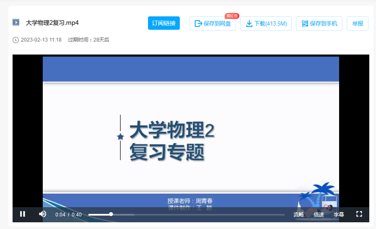The image size is (376, 229).
Task: Open the 流畅 video quality menu
Action: click(298, 214)
